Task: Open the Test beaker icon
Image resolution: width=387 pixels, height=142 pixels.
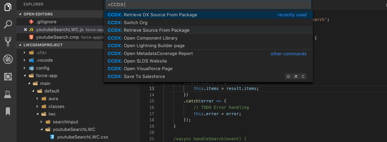Action: point(8,94)
